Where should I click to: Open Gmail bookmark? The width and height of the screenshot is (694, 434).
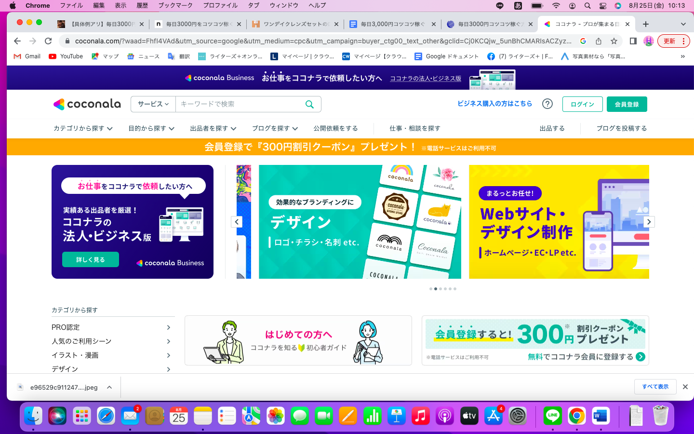click(x=27, y=56)
